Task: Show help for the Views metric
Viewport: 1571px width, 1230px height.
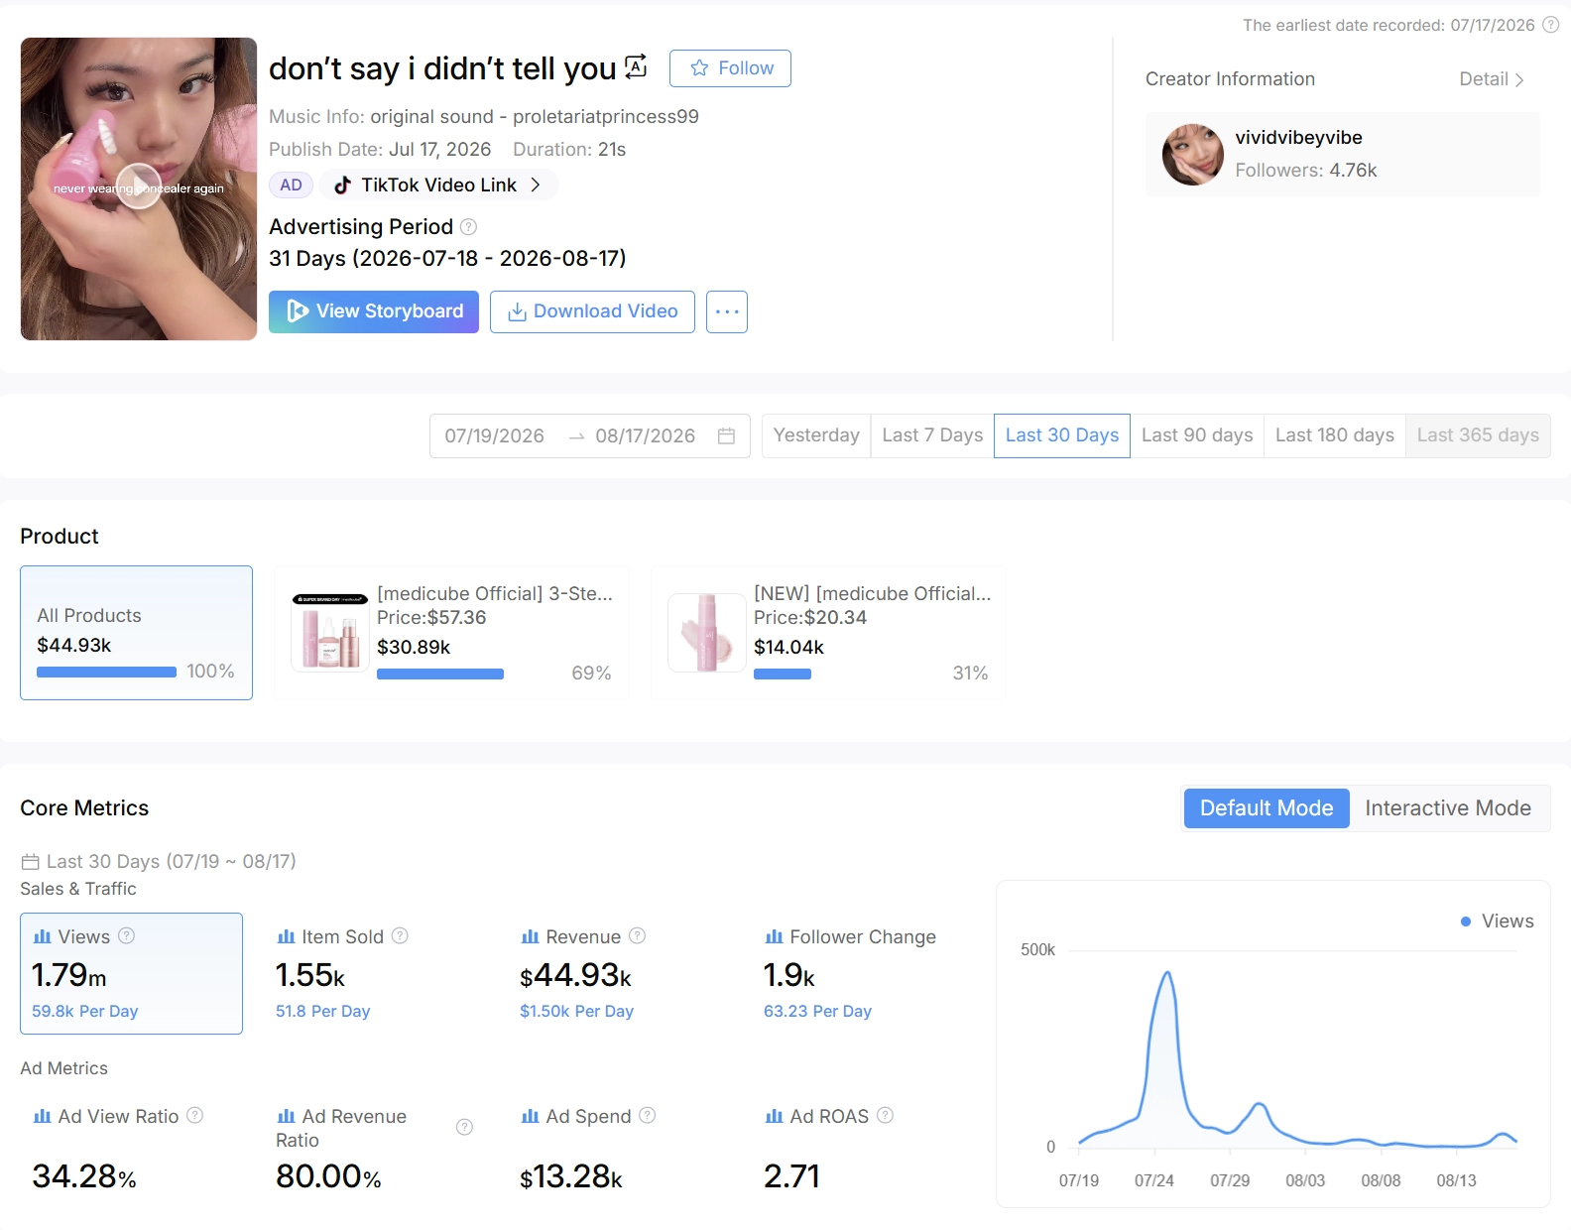Action: tap(127, 935)
